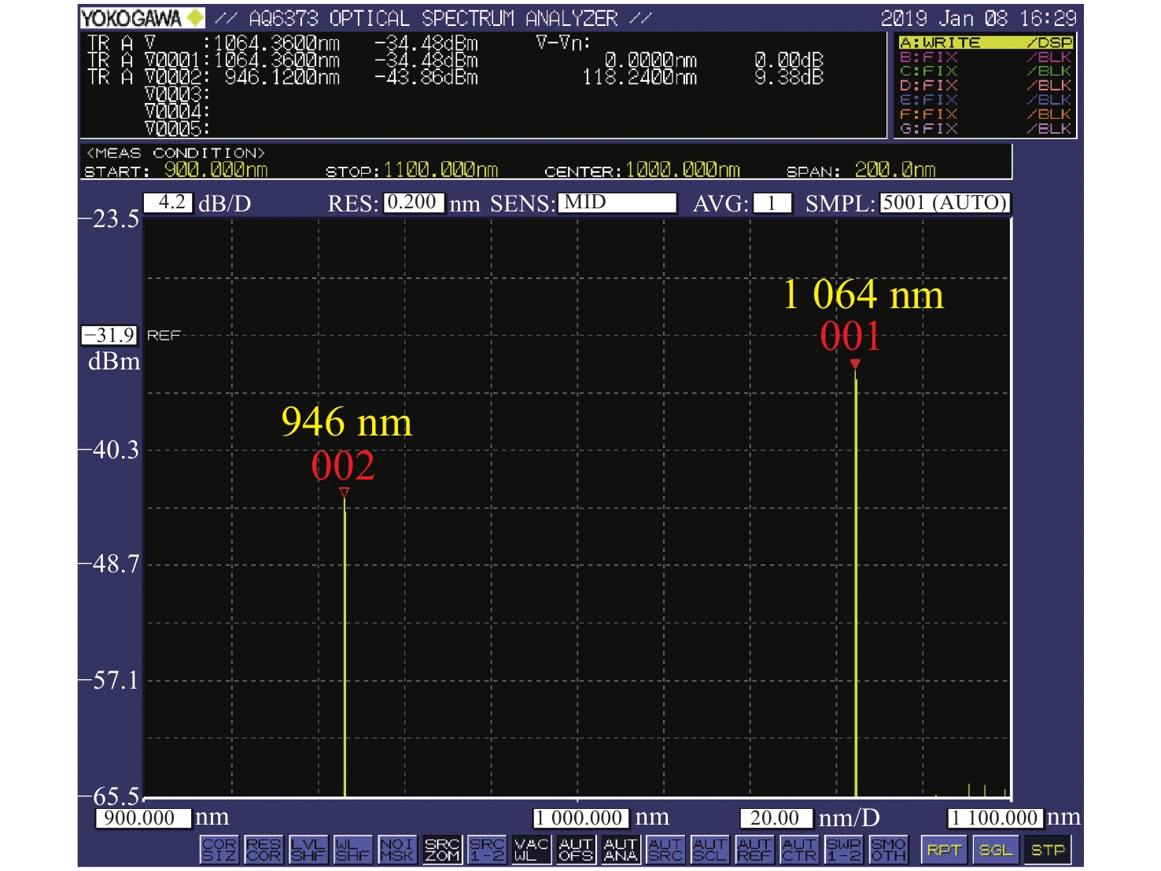The image size is (1161, 871).
Task: Click the 4.2 dB/D scale field
Action: tap(168, 203)
